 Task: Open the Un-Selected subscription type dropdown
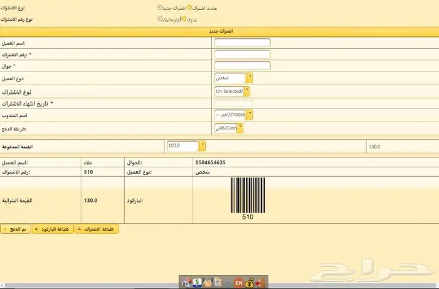247,91
